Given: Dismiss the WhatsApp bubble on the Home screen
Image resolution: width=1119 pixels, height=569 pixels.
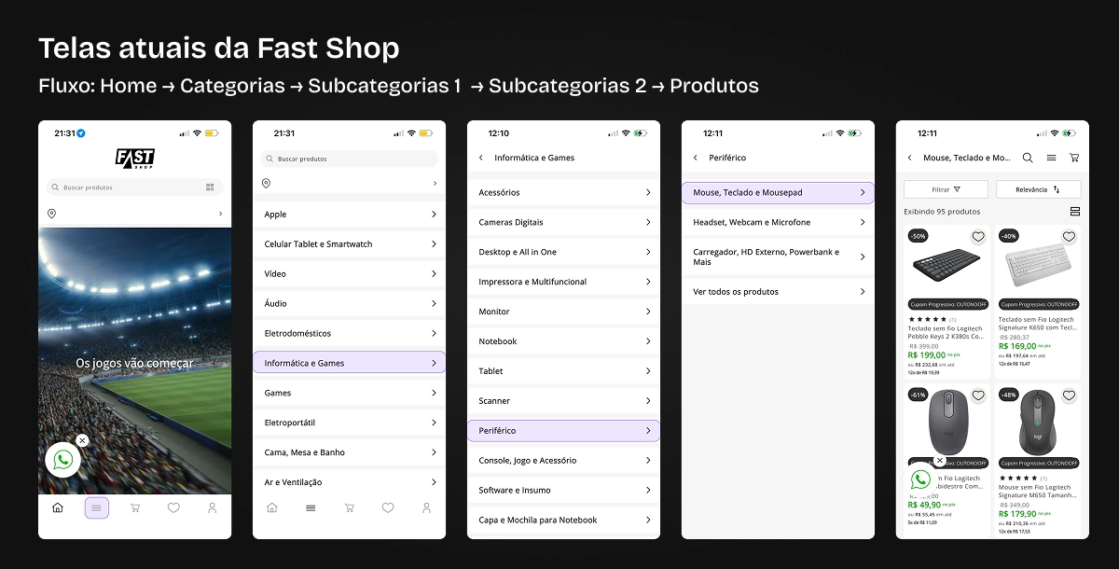Looking at the screenshot, I should [x=82, y=440].
